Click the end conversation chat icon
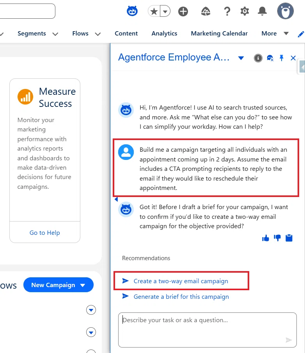Screen dimensions: 305x353 [x=270, y=58]
